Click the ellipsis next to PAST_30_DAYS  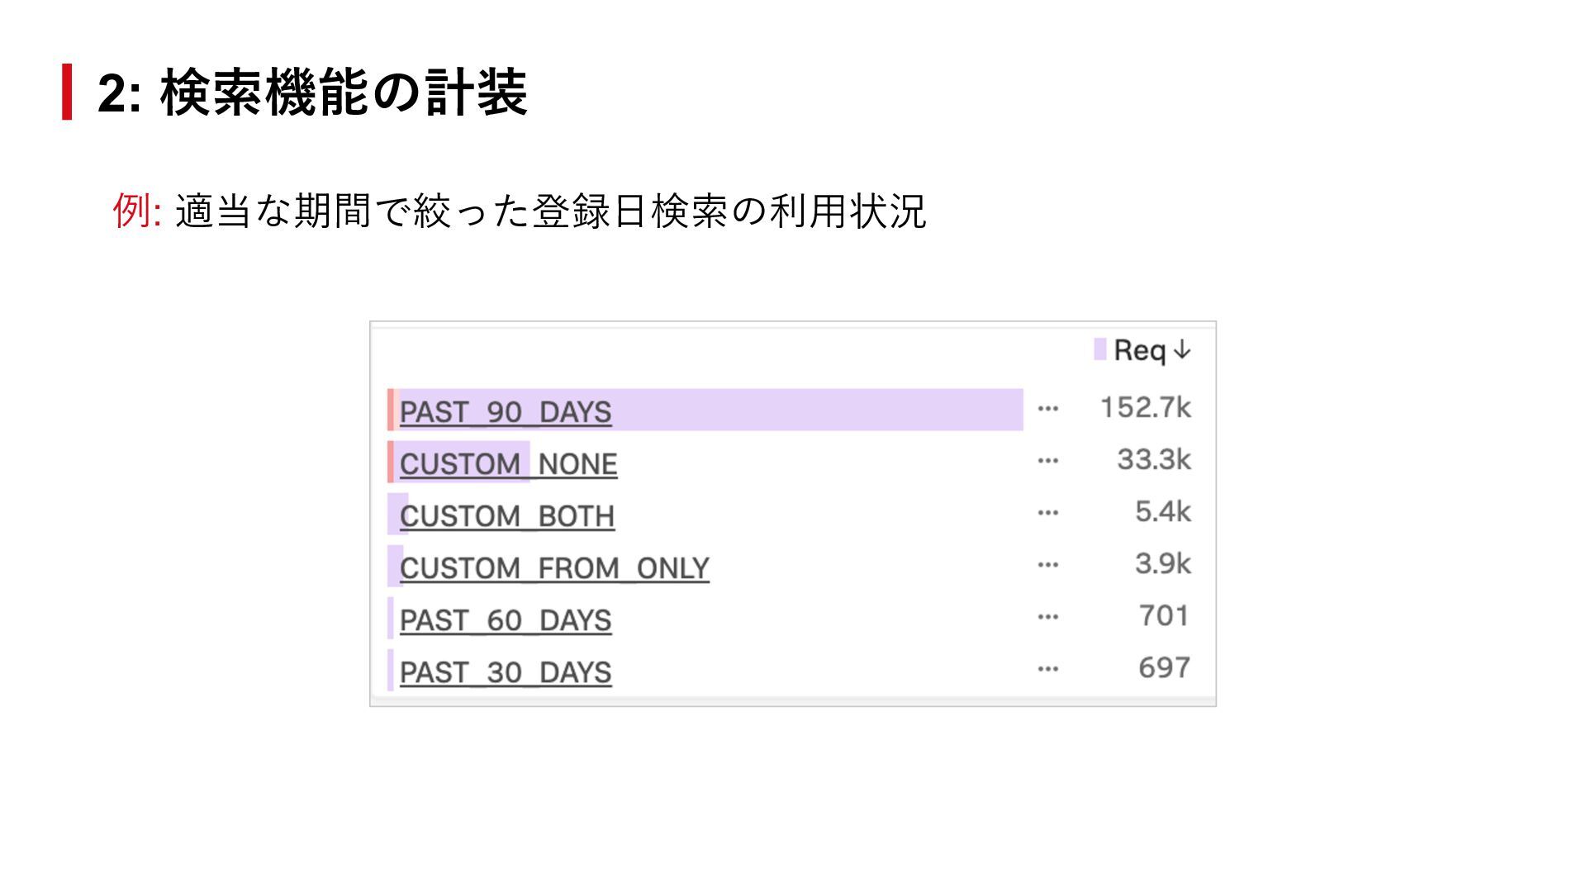[x=1047, y=669]
